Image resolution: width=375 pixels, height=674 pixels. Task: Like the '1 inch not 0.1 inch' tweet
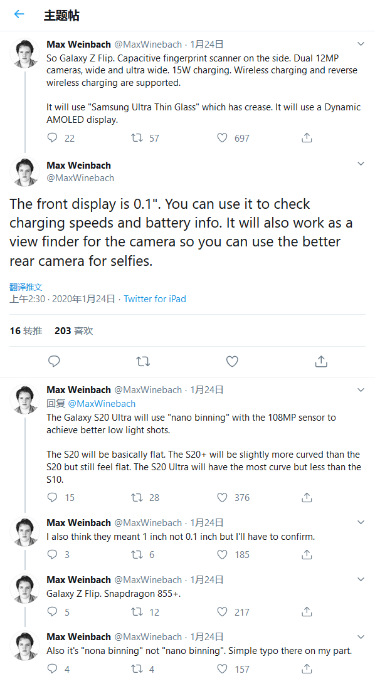tap(221, 554)
